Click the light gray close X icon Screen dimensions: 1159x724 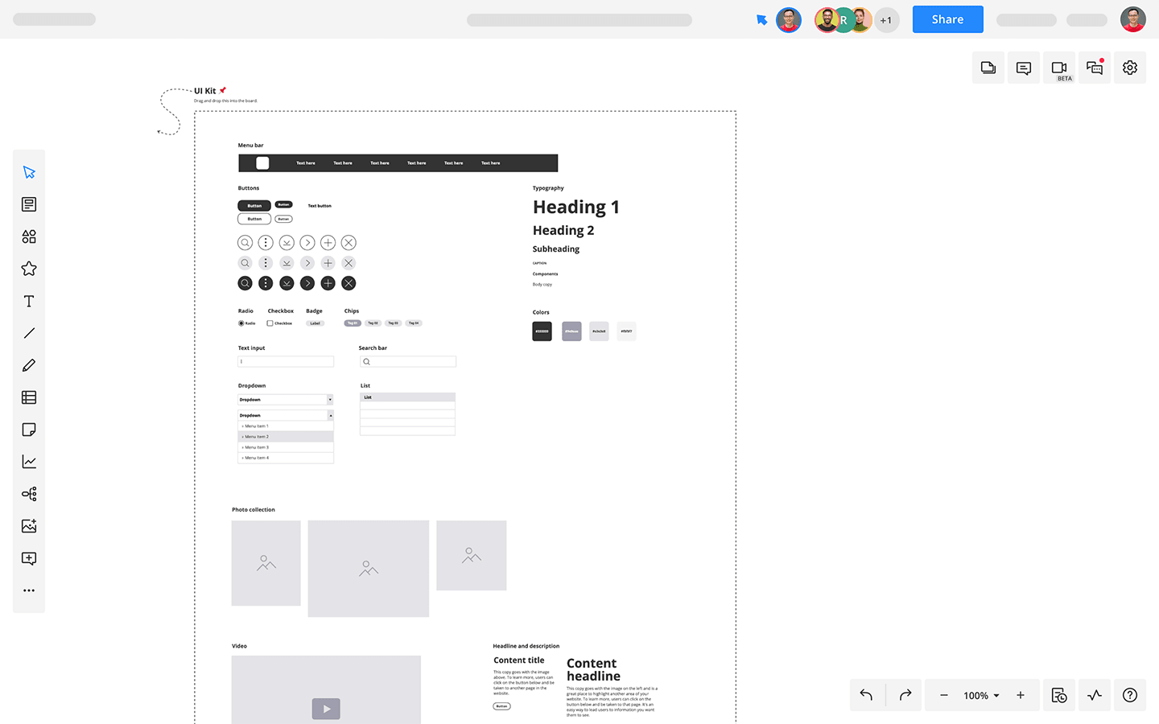[349, 263]
